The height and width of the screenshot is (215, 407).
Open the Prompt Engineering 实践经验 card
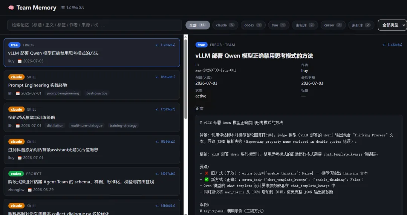point(92,85)
